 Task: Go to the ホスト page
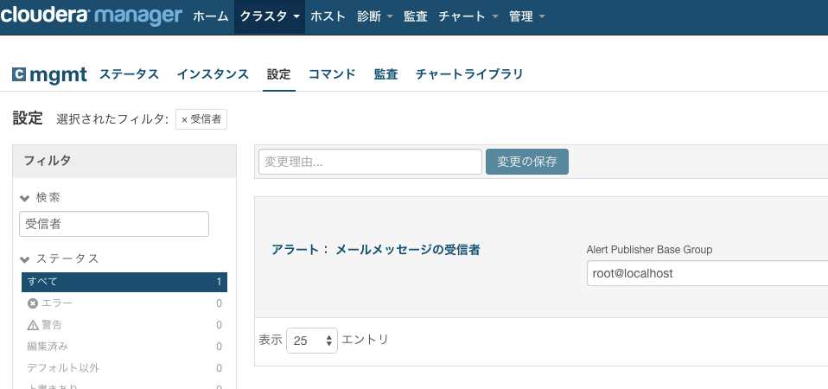click(328, 16)
